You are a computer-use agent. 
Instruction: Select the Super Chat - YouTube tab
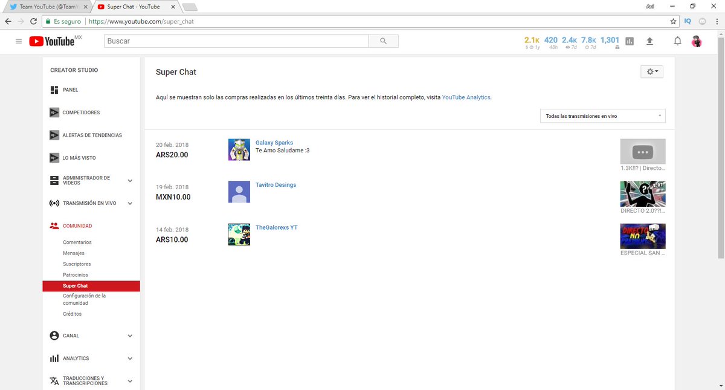point(137,7)
